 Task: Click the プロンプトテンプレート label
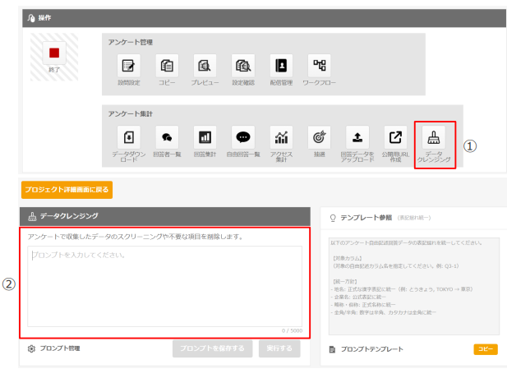click(372, 349)
